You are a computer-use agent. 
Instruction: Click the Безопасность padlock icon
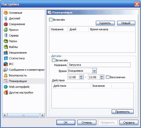point(6,75)
